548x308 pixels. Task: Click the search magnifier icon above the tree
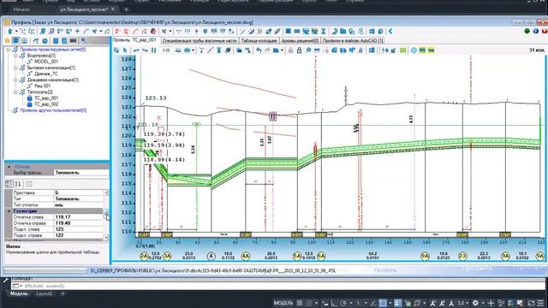point(84,40)
